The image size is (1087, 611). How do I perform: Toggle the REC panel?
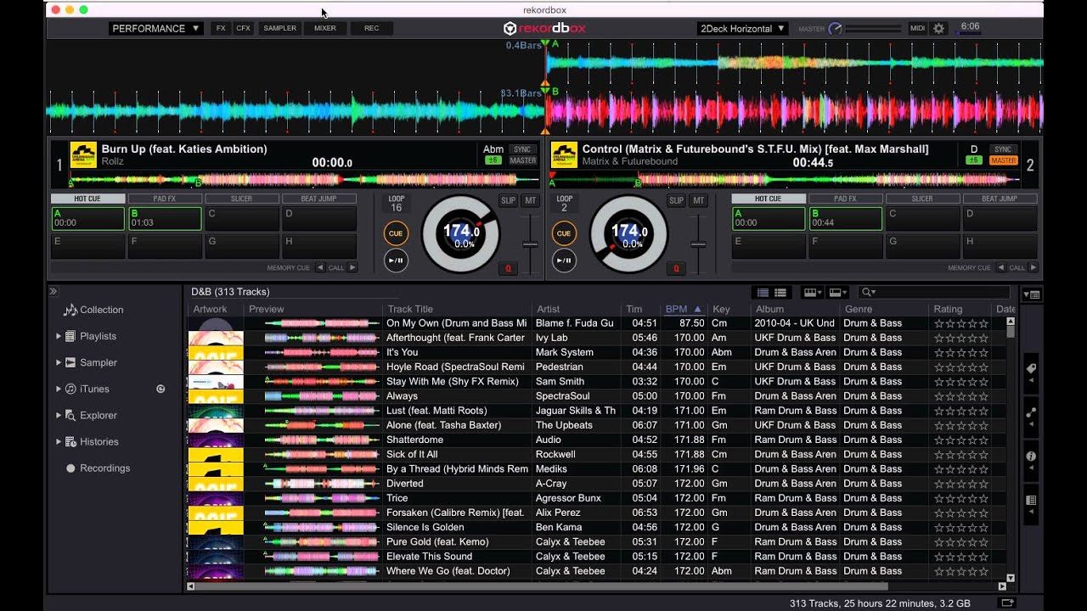click(372, 28)
